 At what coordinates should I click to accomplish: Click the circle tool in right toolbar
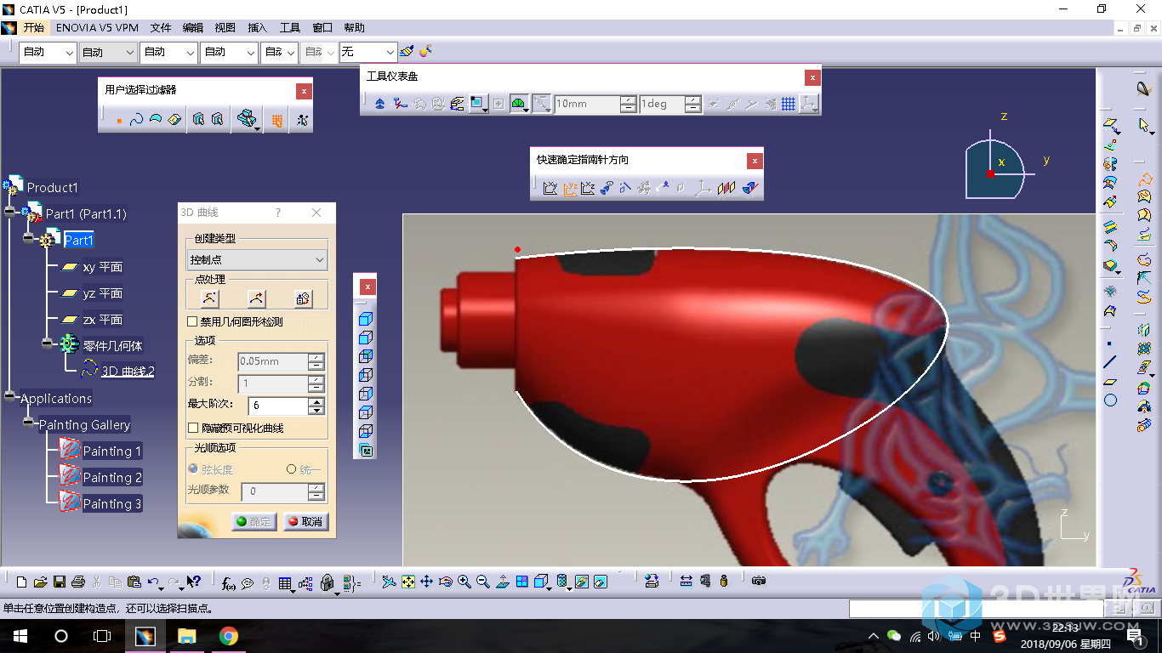(x=1110, y=400)
